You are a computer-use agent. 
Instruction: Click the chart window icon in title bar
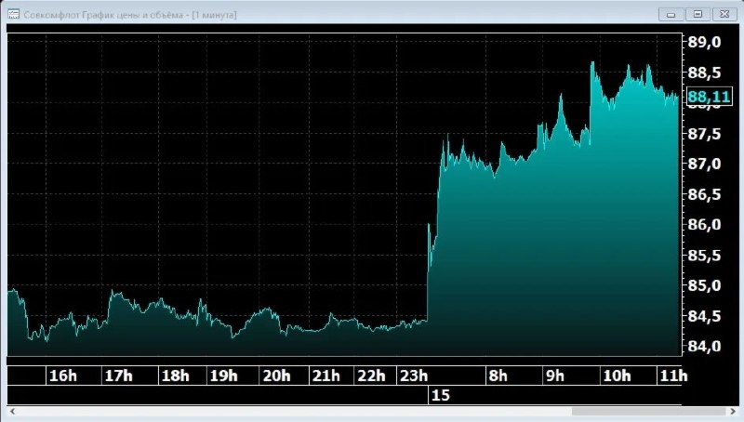tap(13, 14)
